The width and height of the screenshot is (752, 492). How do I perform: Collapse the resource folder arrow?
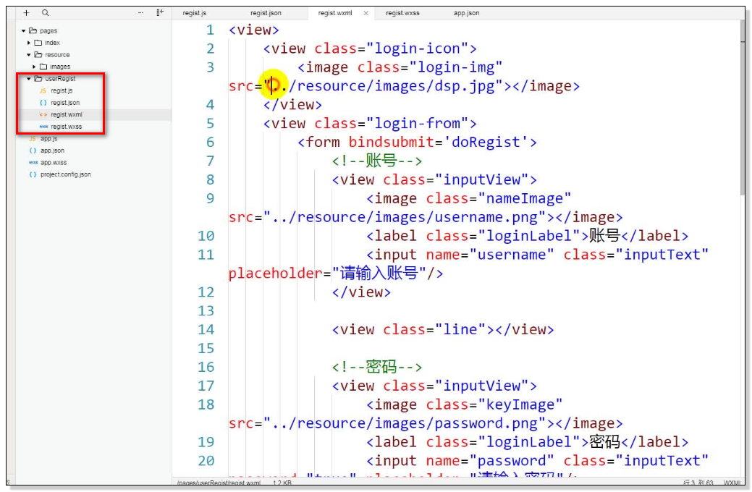coord(29,55)
